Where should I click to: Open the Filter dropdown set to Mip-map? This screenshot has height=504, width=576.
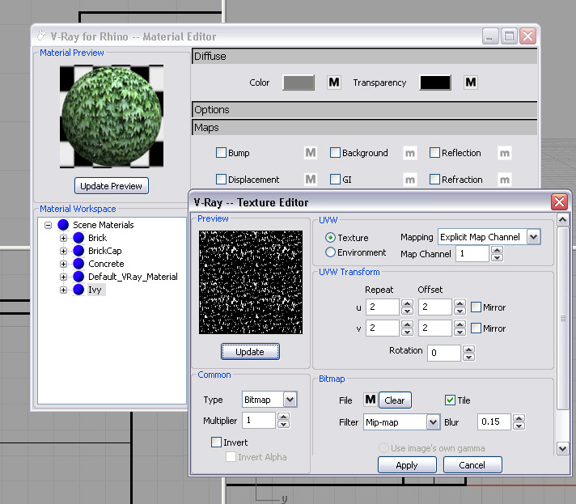[400, 422]
